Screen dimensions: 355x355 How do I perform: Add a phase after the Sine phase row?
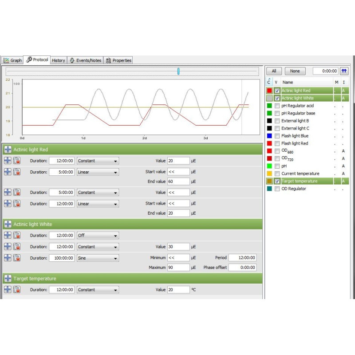[x=8, y=258]
